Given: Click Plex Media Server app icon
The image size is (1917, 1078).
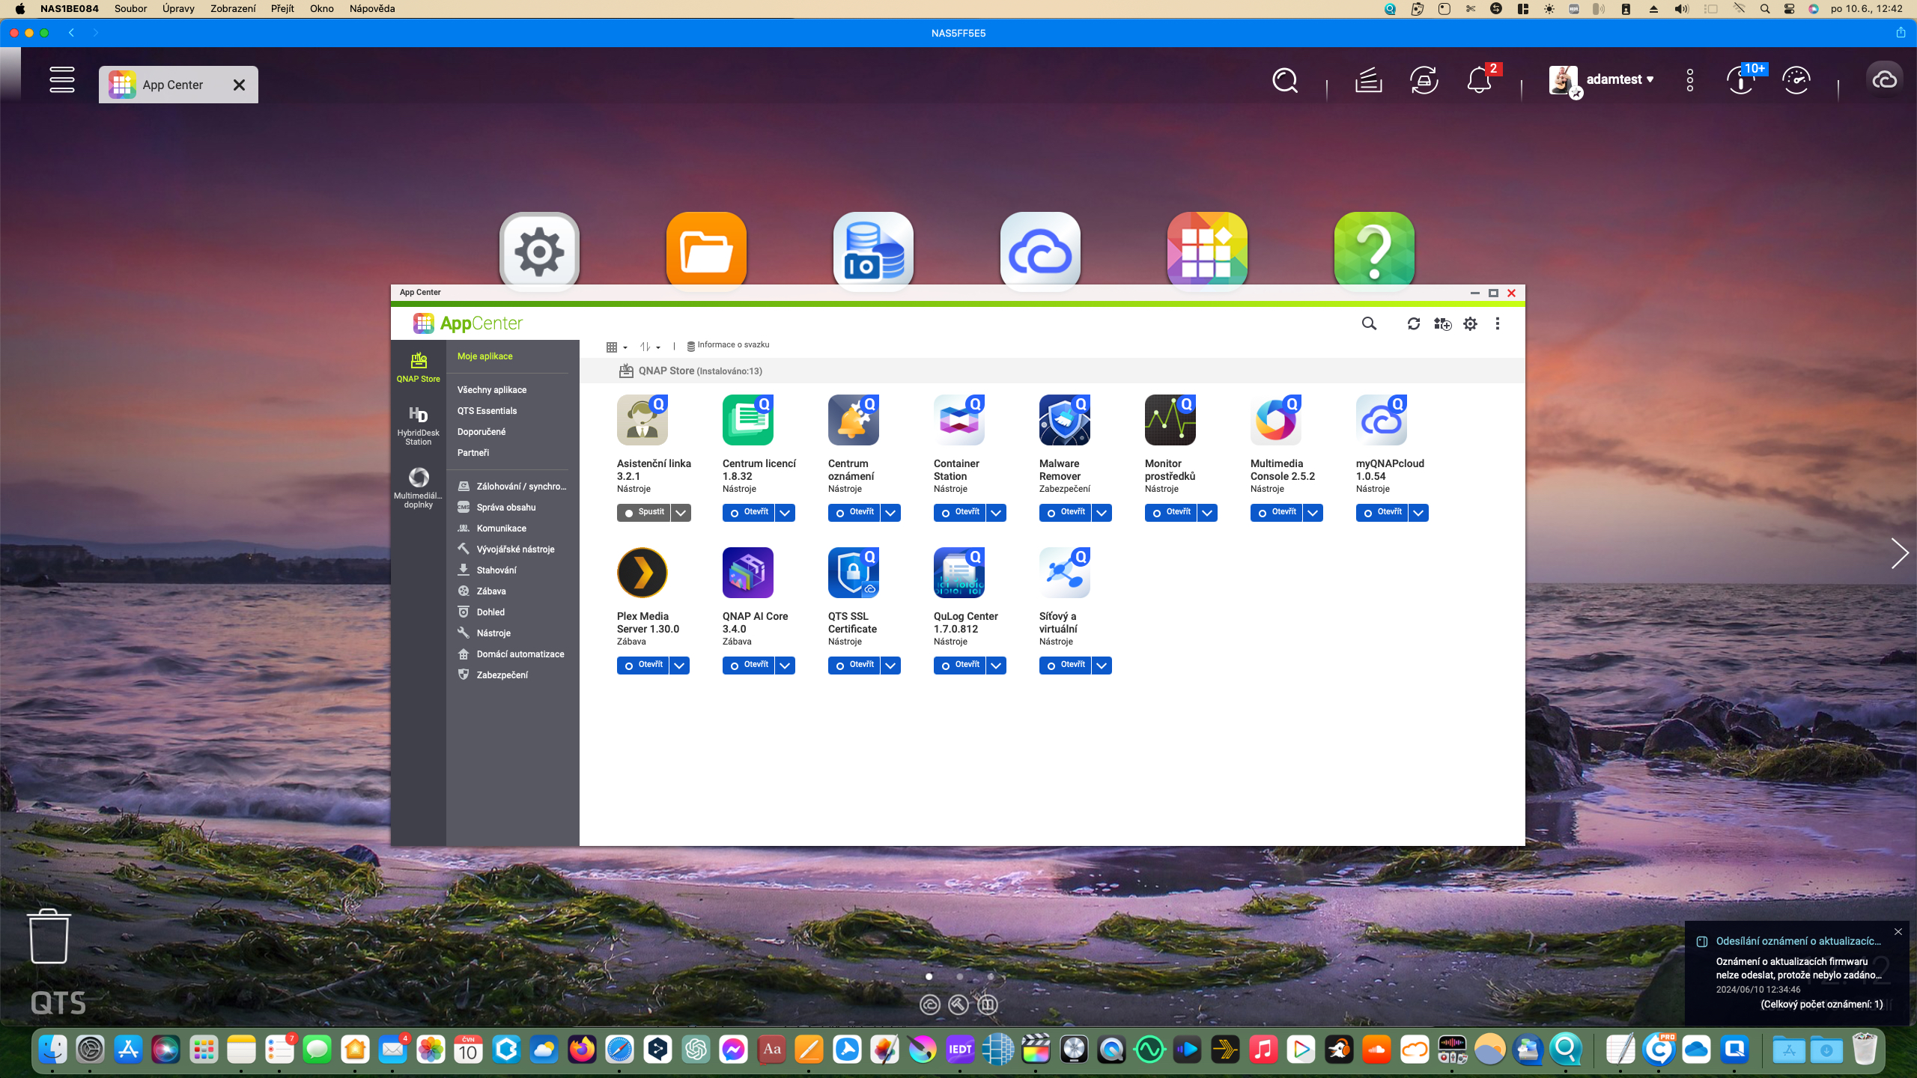Looking at the screenshot, I should 642,573.
